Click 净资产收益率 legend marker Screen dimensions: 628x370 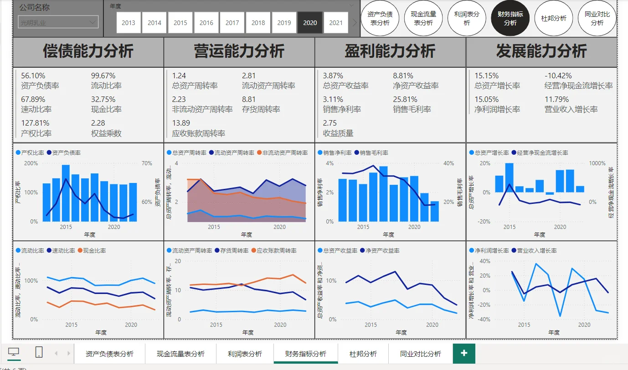coord(362,251)
